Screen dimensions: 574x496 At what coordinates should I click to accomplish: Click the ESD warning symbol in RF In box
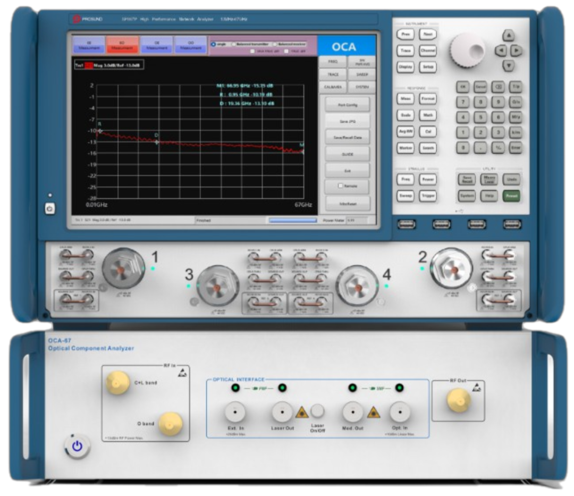point(182,373)
